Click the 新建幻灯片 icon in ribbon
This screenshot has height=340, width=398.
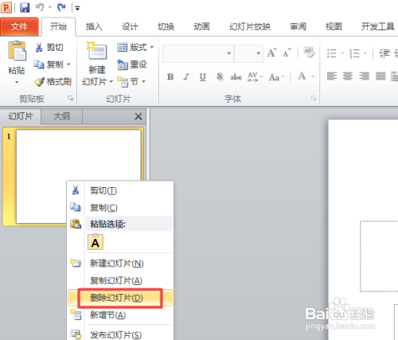(x=97, y=50)
